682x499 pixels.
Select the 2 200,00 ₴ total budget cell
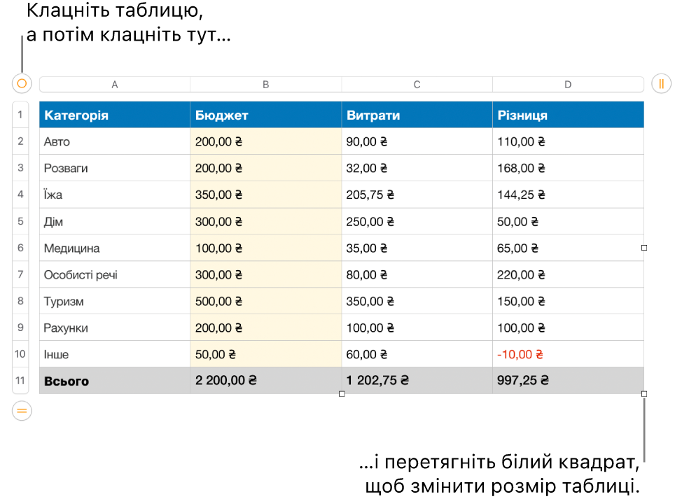266,381
